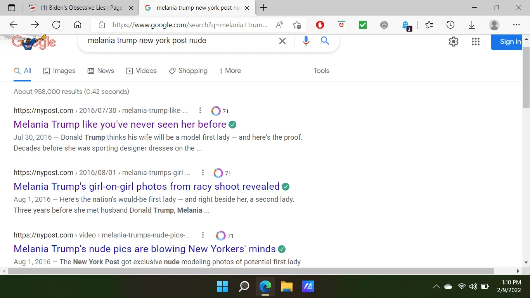Switch to the Biden's Obsessive Lies tab
The image size is (530, 298).
pyautogui.click(x=76, y=7)
